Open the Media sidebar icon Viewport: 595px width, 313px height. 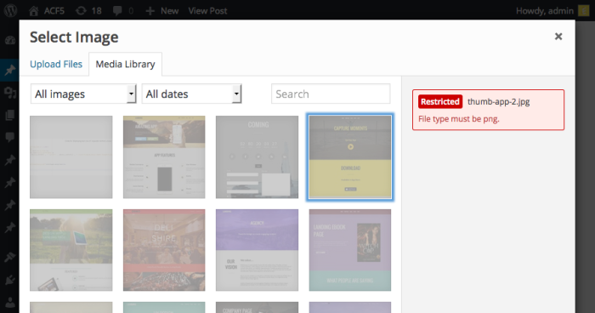10,92
